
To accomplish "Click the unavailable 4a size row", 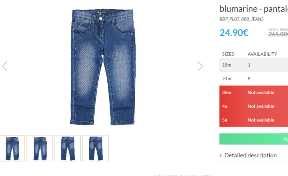I will tap(254, 106).
